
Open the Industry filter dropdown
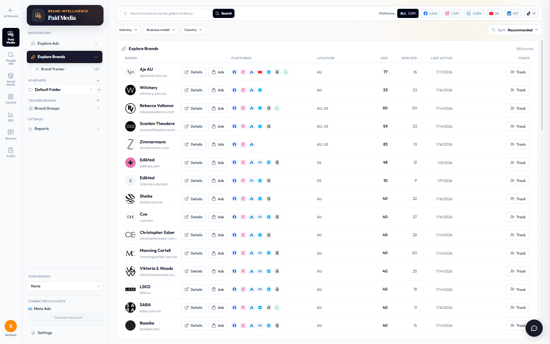pos(128,30)
